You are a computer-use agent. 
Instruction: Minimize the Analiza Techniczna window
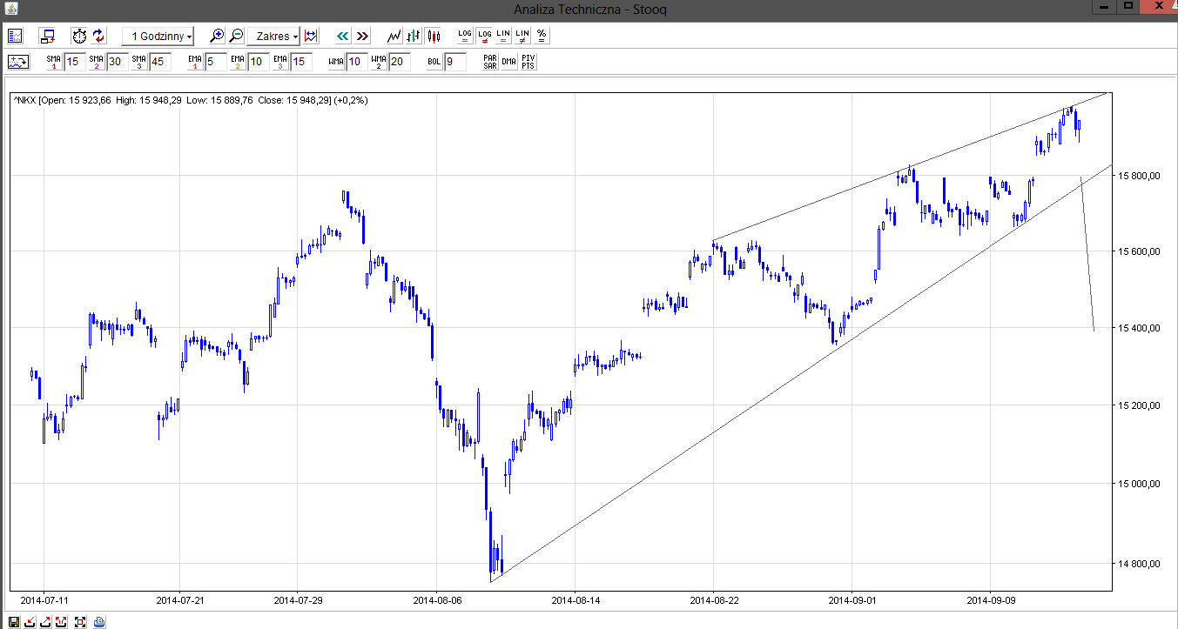[1106, 6]
